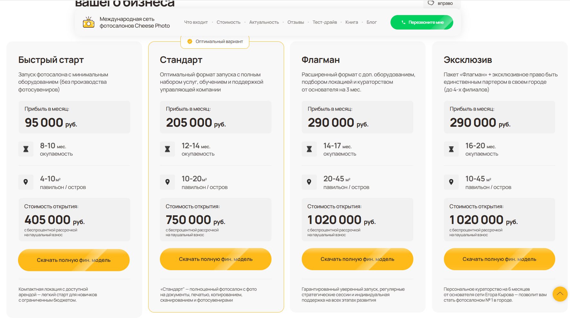The width and height of the screenshot is (570, 318).
Task: Open the Блог navigation link
Action: point(372,22)
